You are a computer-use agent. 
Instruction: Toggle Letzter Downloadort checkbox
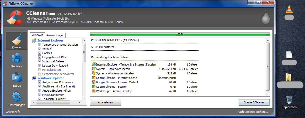coord(40,66)
